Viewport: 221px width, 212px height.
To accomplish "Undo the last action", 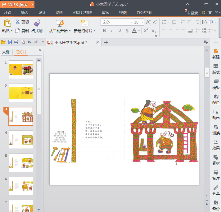I will click(29, 42).
